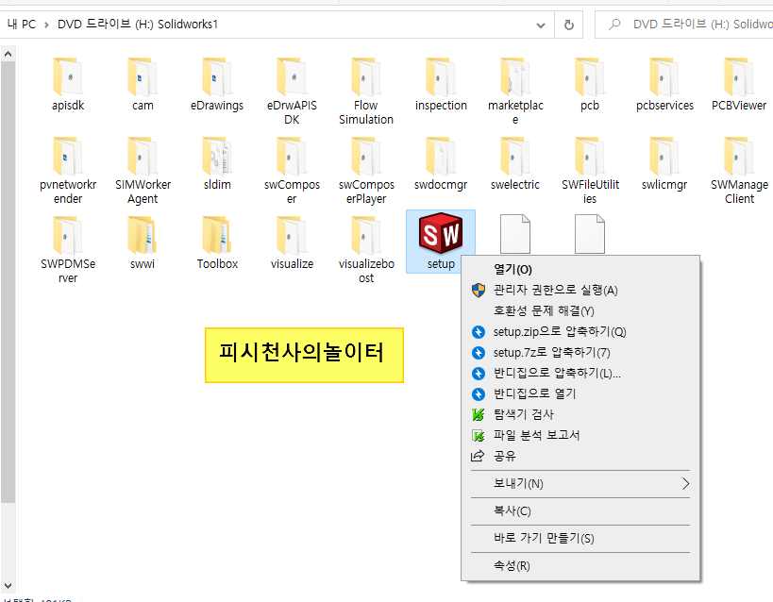
Task: Select the swwi folder
Action: (x=143, y=242)
